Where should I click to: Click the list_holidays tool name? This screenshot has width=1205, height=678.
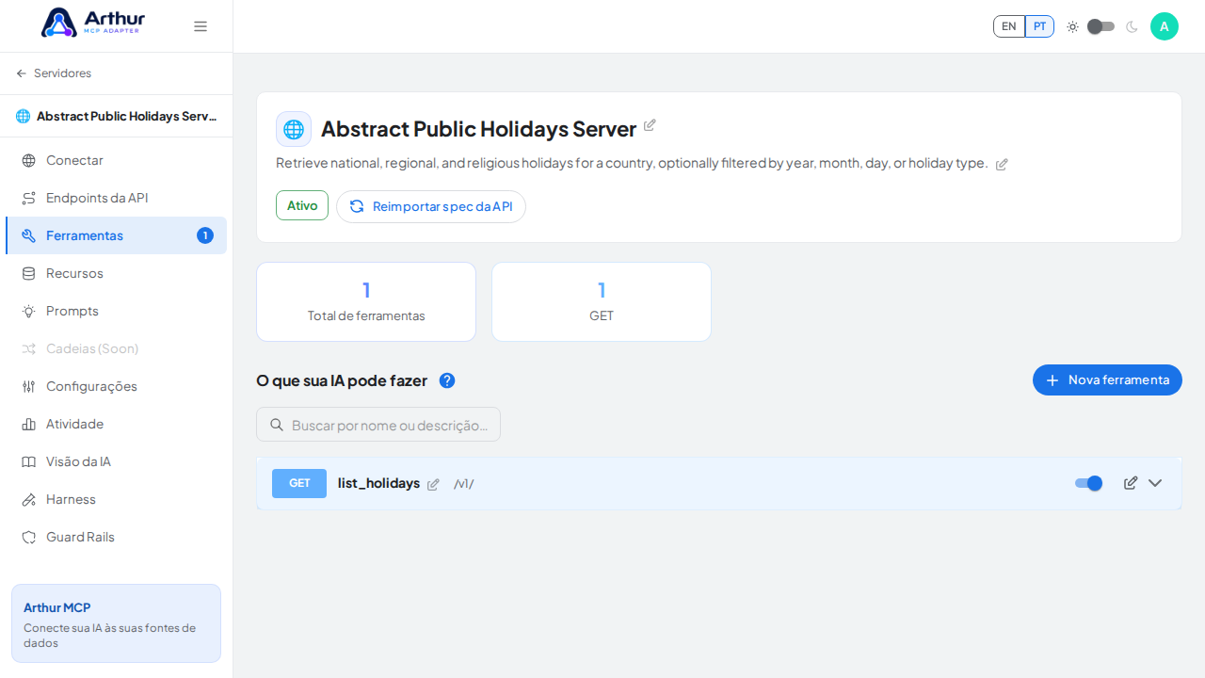[378, 483]
